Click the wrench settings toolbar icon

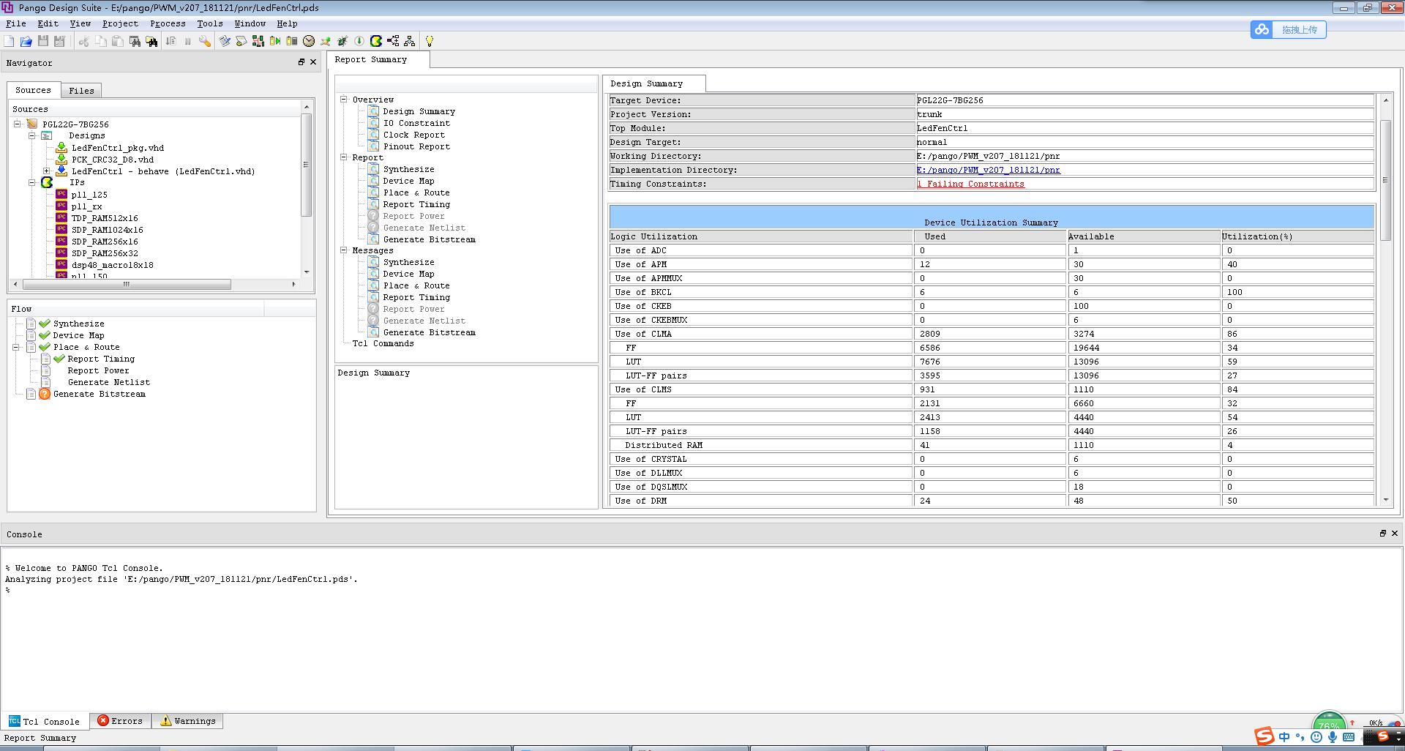[205, 41]
